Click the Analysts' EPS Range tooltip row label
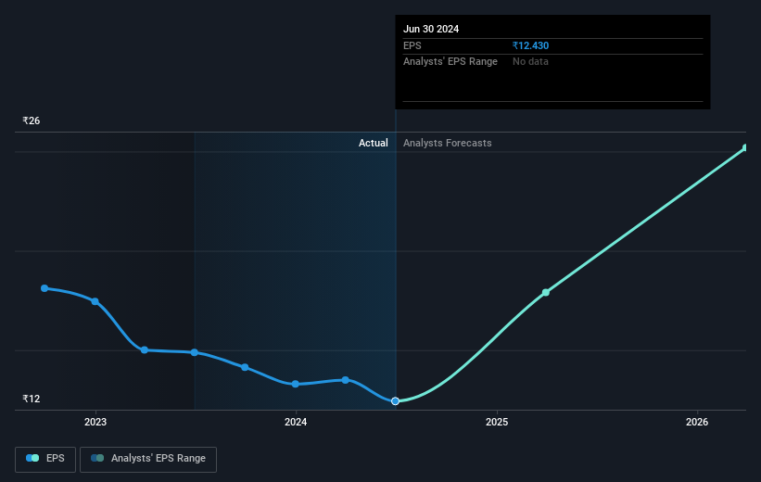Image resolution: width=761 pixels, height=482 pixels. pos(450,62)
